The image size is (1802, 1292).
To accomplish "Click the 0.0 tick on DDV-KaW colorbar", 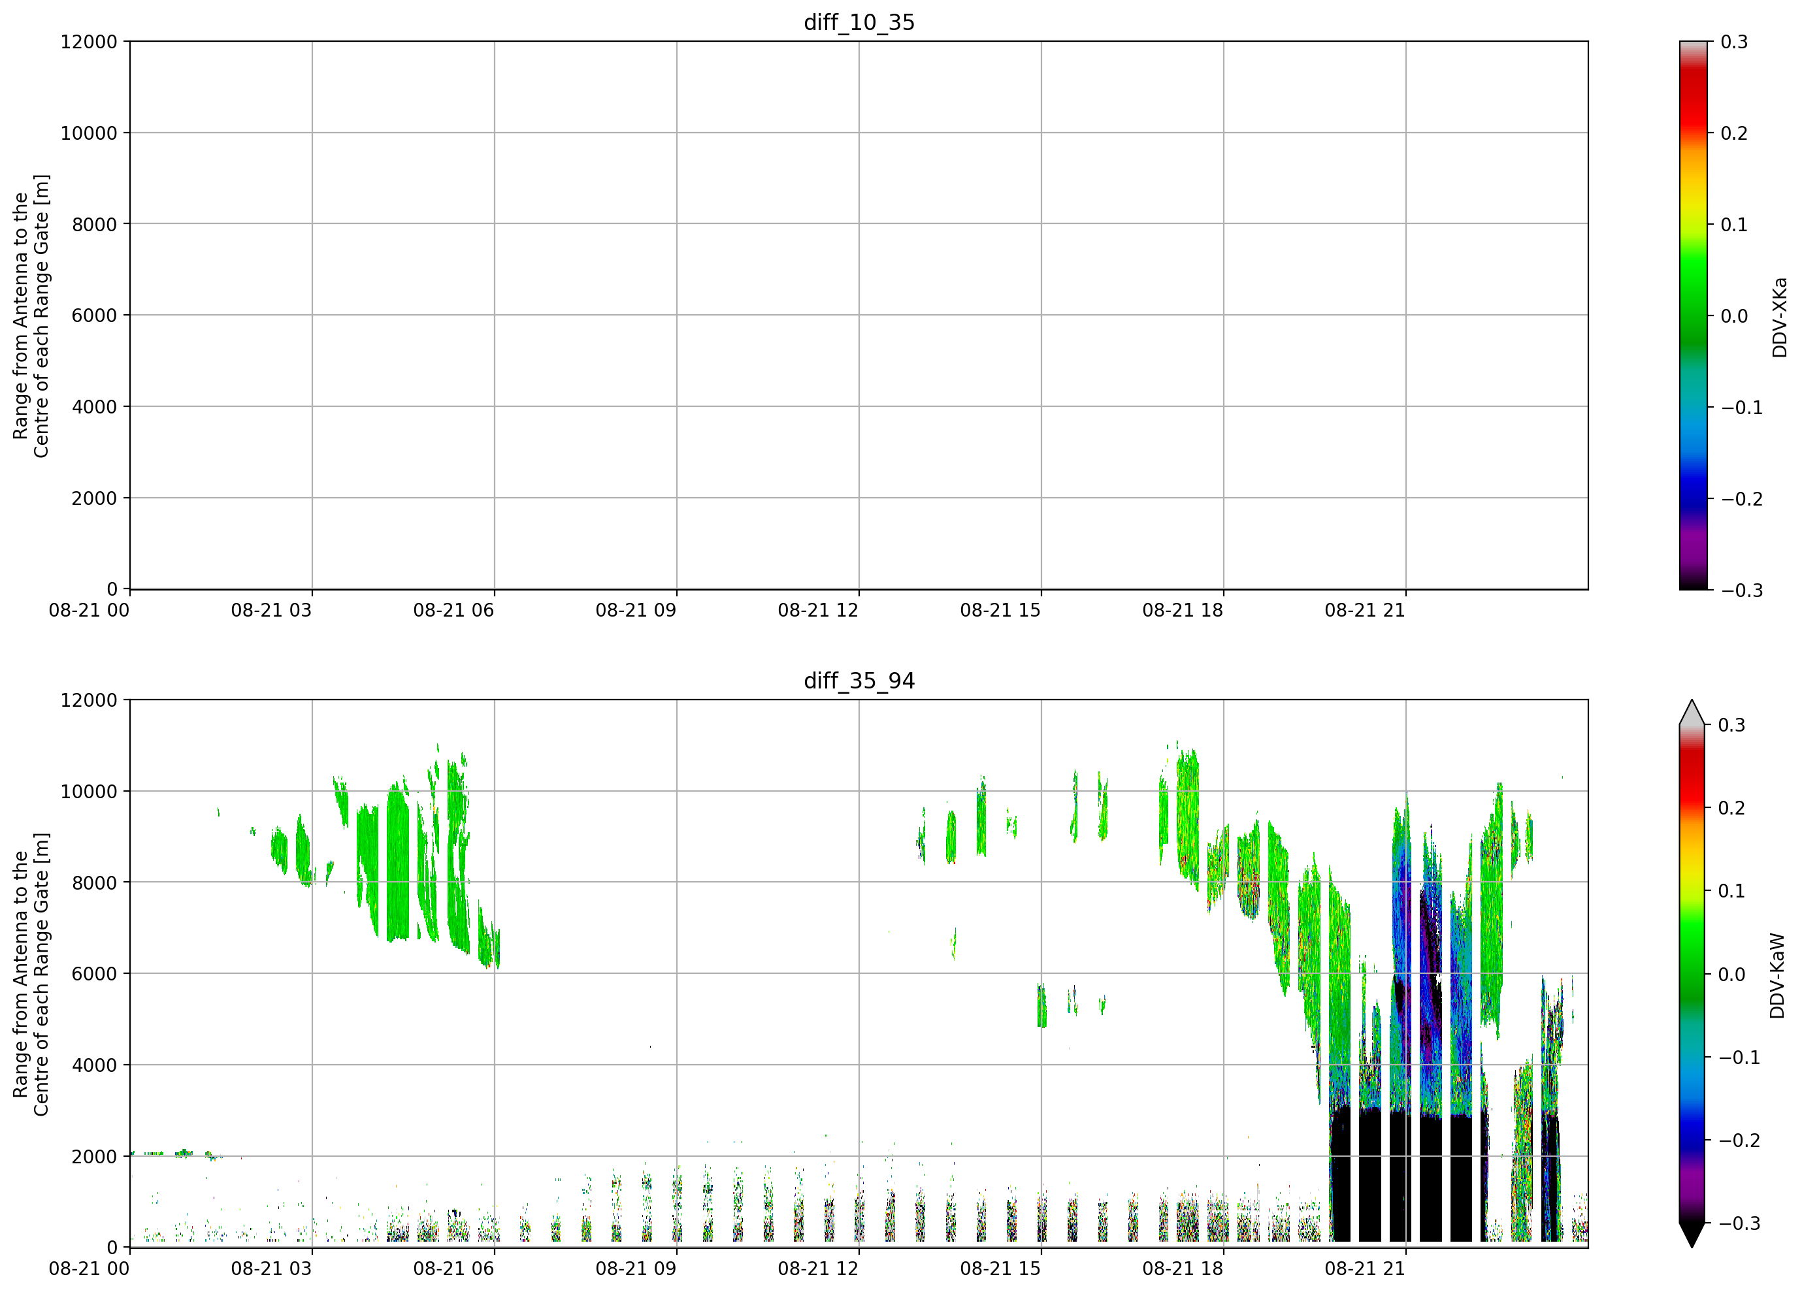I will click(1732, 975).
